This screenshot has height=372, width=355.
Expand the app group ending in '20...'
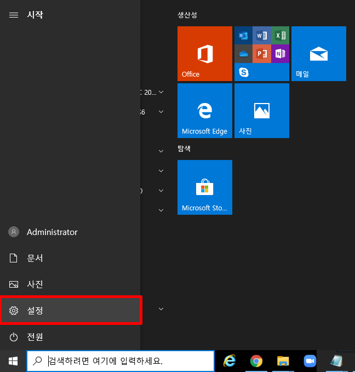161,92
